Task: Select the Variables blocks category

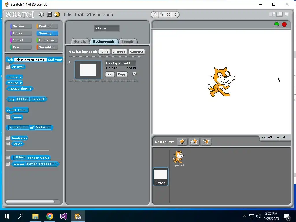Action: 47,47
